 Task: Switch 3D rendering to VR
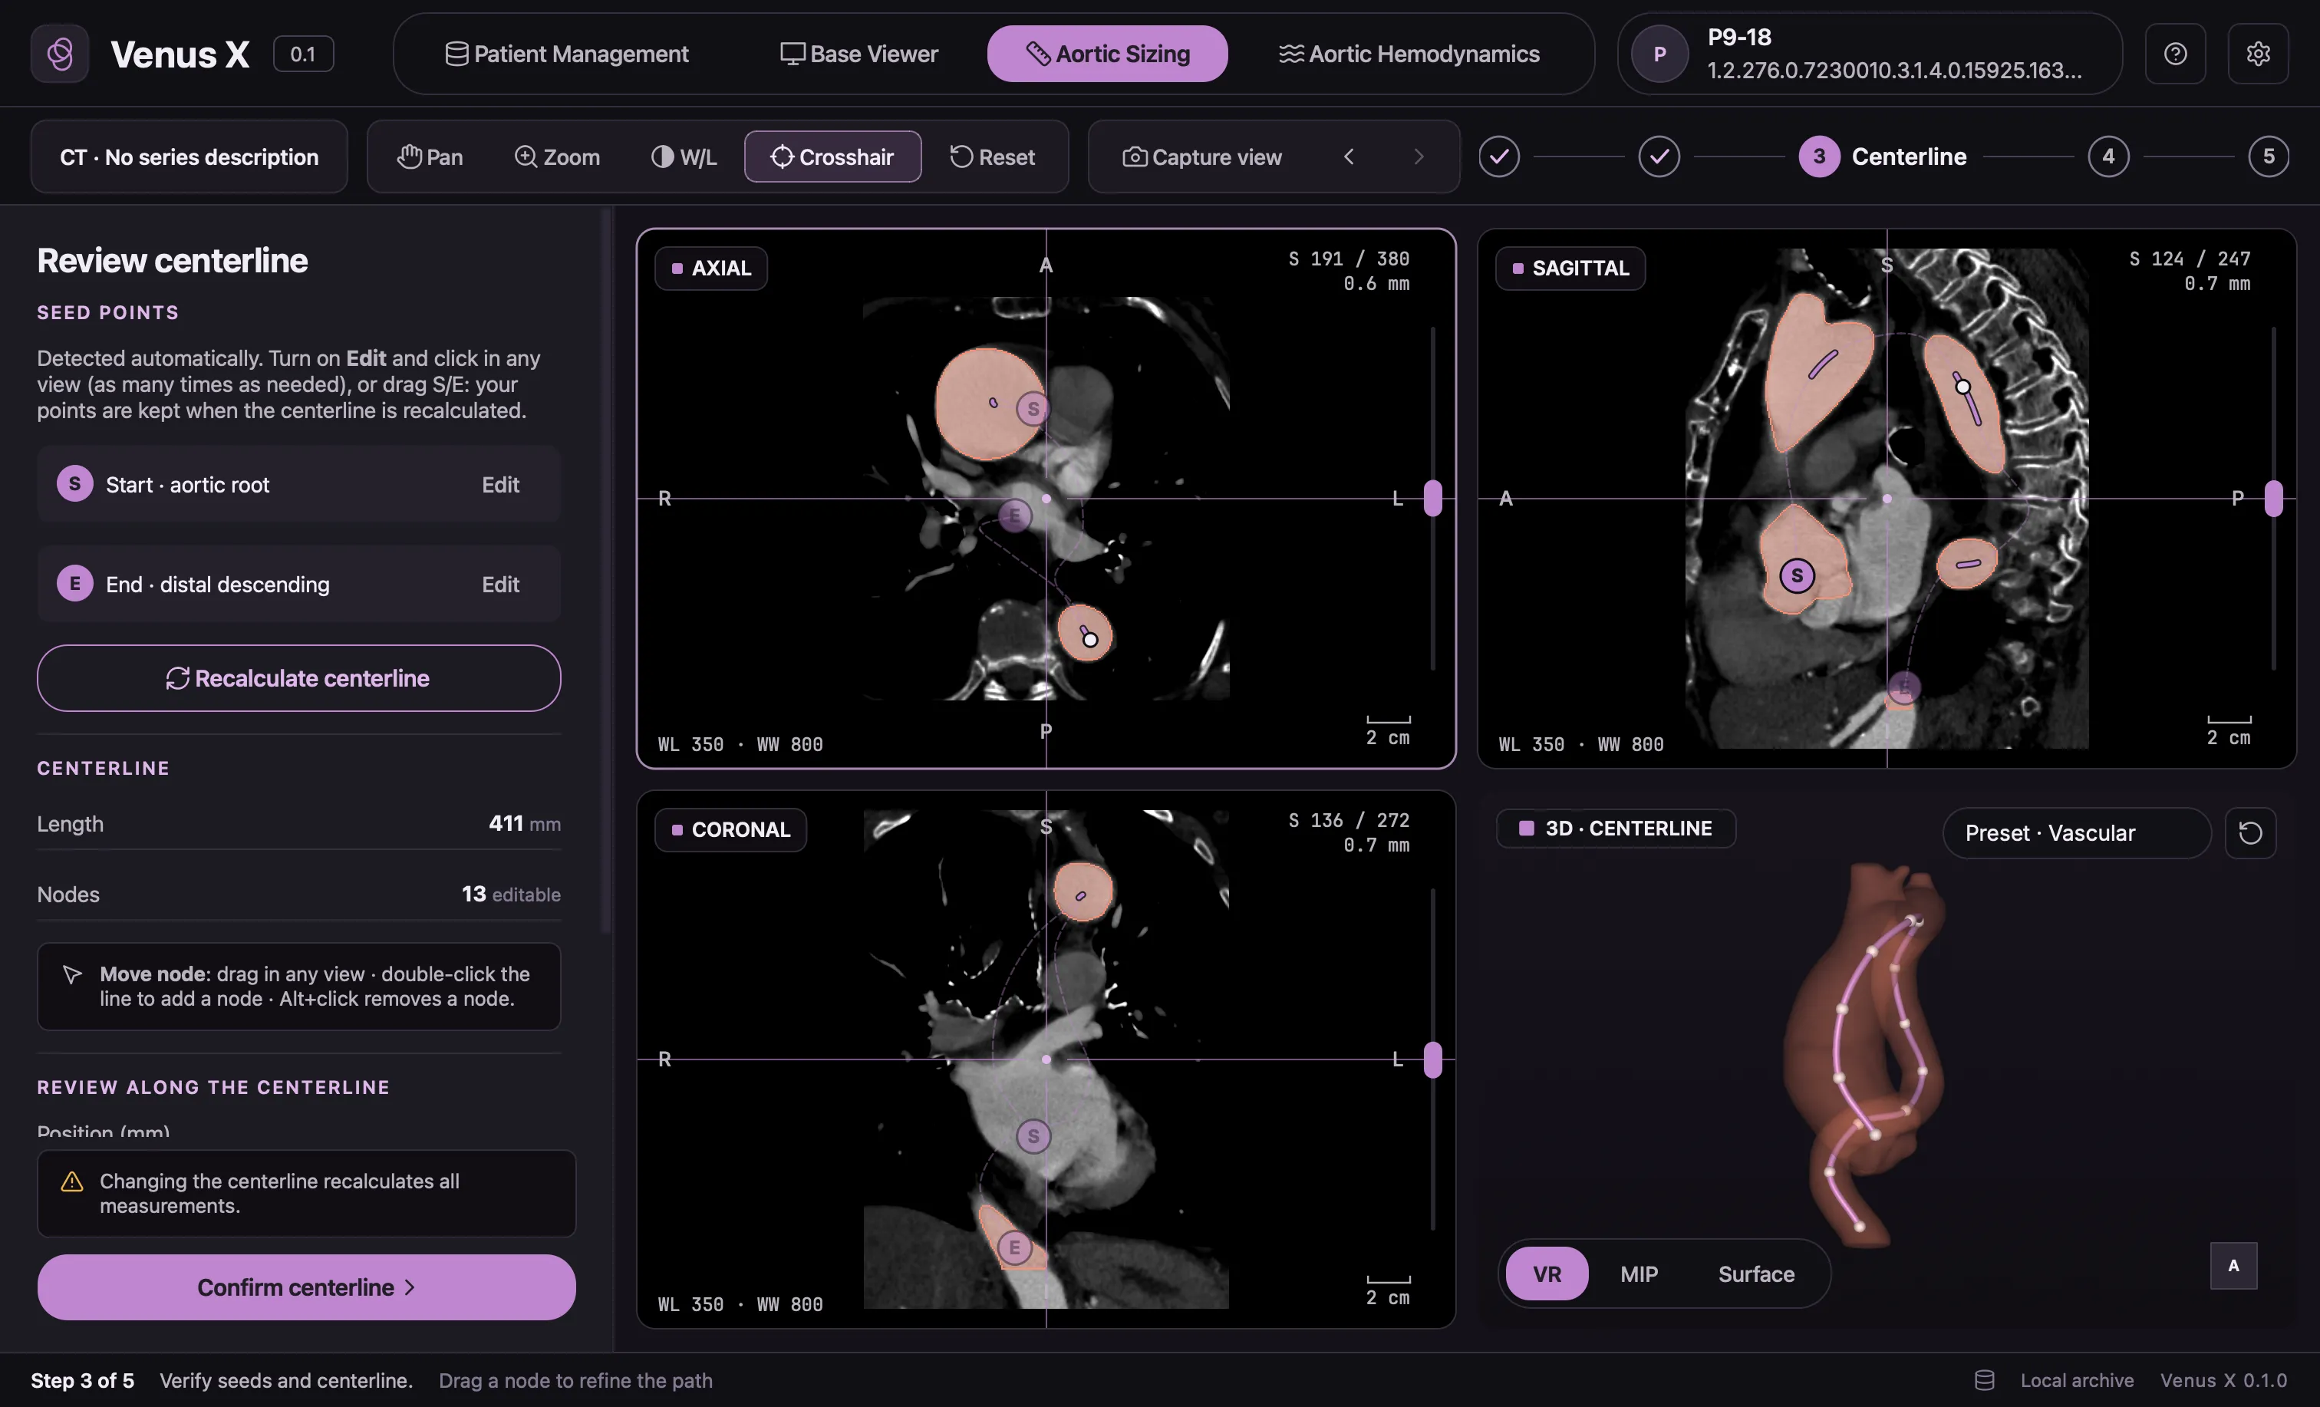[x=1547, y=1274]
